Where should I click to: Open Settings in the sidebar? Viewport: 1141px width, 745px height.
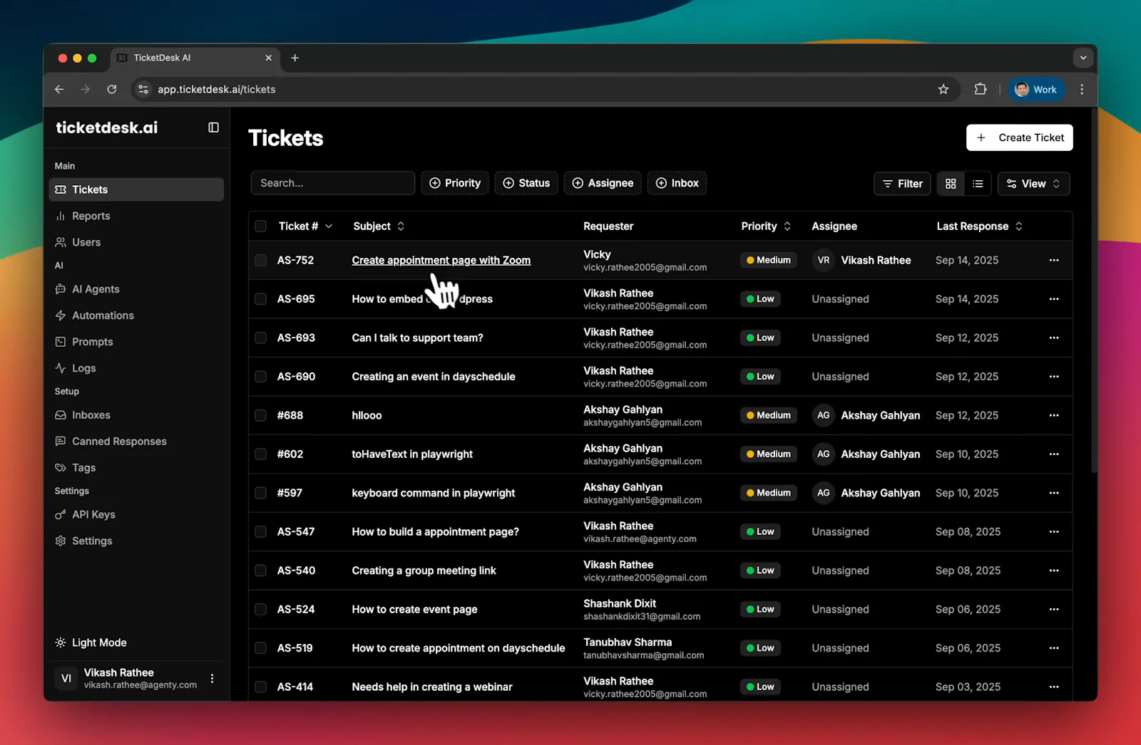tap(136, 541)
